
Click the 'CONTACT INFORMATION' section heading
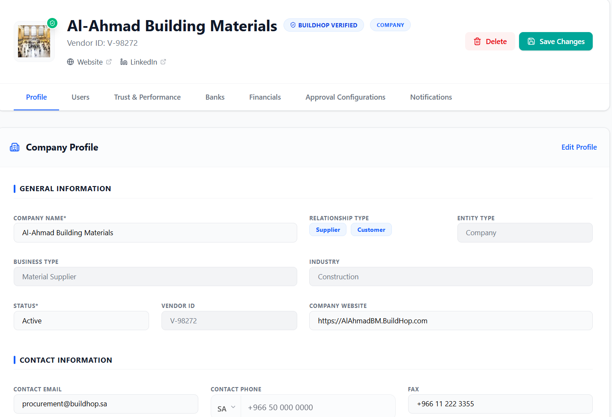(66, 360)
